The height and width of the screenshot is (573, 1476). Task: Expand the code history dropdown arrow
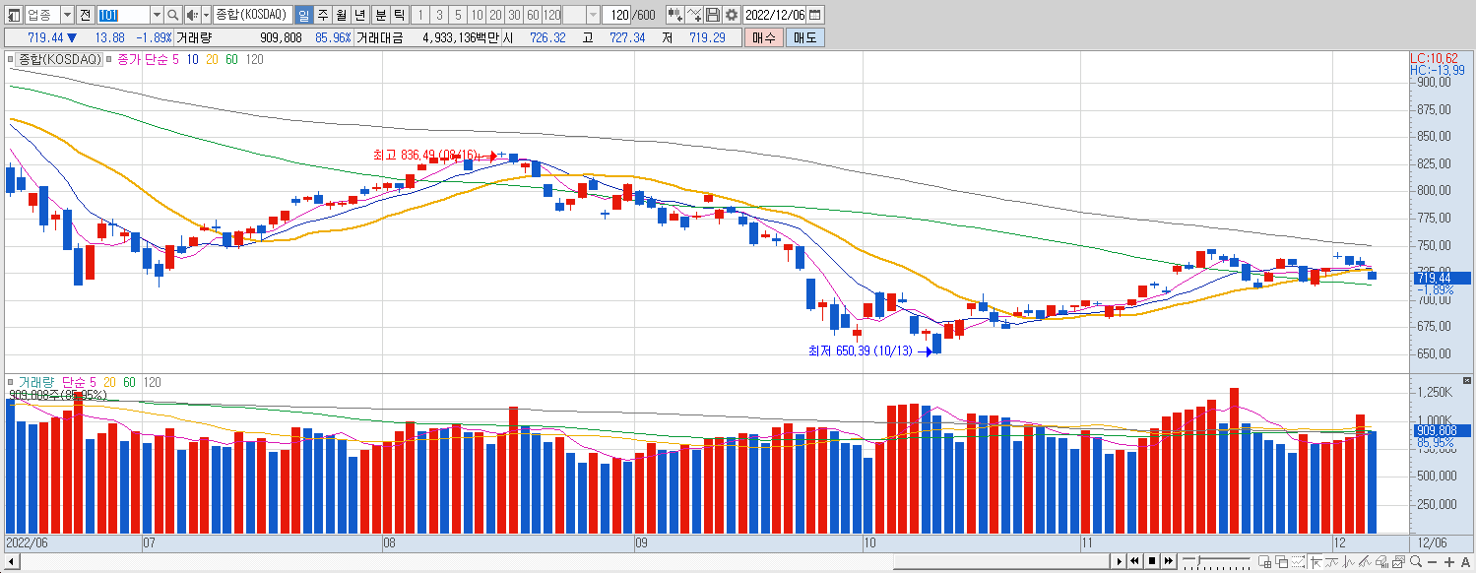(x=157, y=15)
